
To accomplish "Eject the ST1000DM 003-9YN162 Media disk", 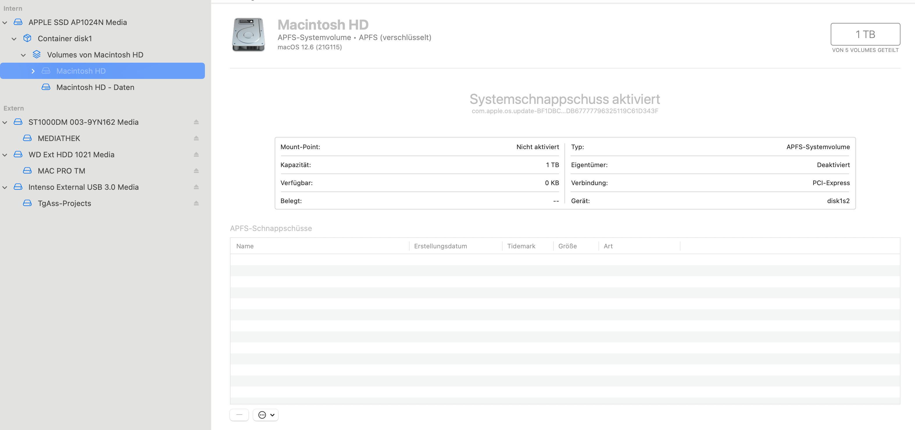I will tap(196, 122).
